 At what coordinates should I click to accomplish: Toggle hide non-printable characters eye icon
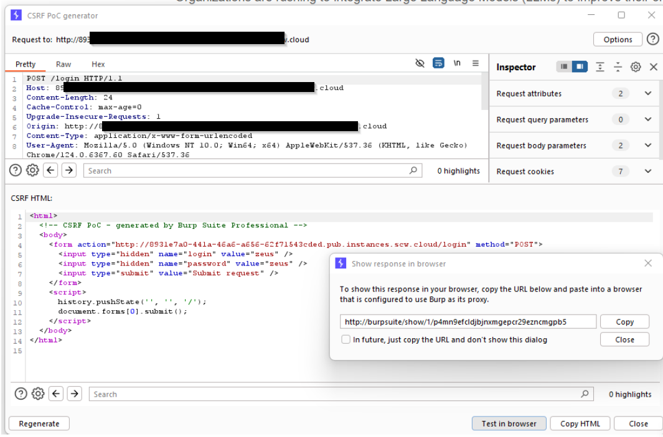[420, 63]
